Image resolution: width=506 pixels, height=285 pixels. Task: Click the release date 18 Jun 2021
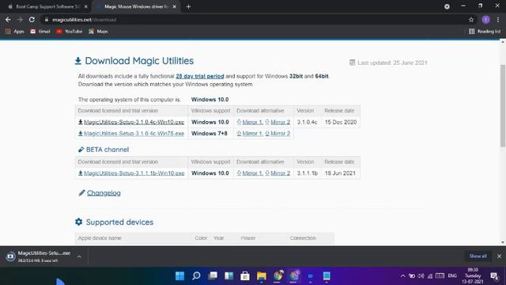point(340,173)
